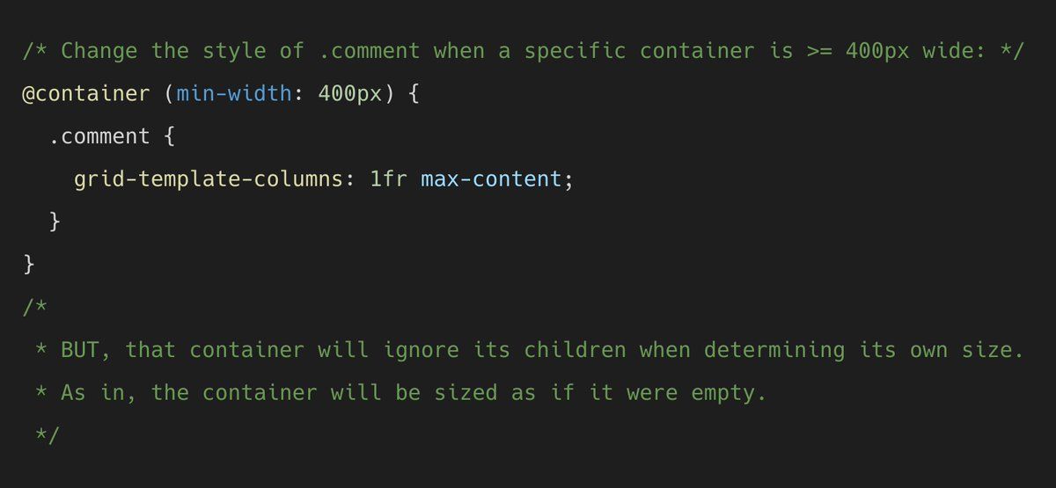Viewport: 1056px width, 488px height.
Task: Click the @container at-rule keyword
Action: coord(85,94)
